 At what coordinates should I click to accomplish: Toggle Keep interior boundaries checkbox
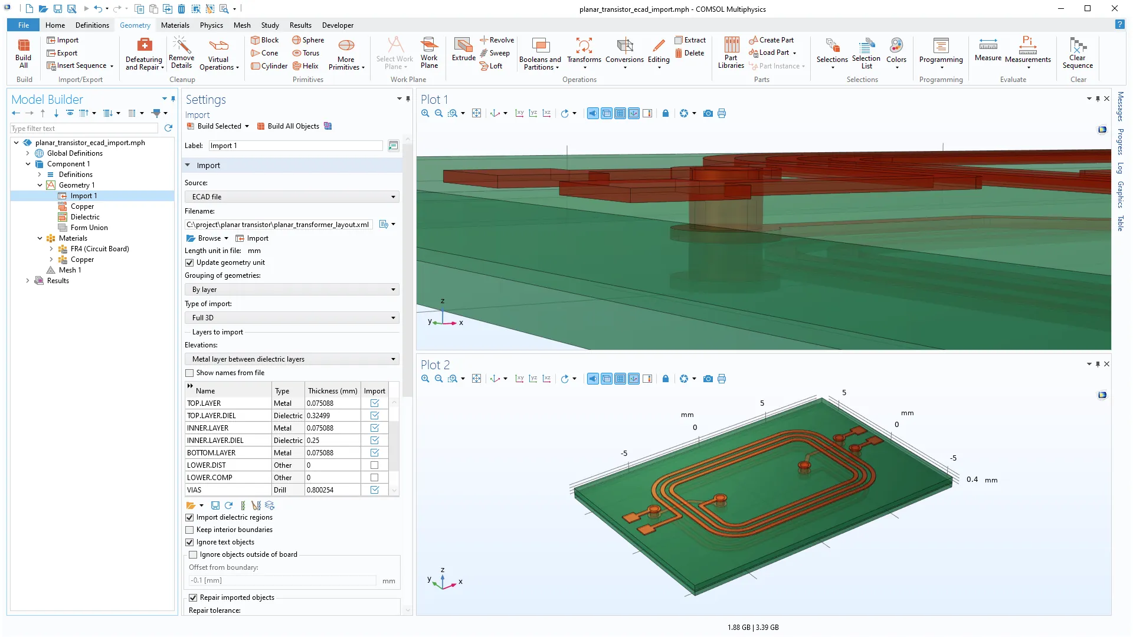[x=189, y=530]
